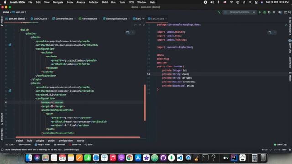
Task: Open the Build tool window at bottom
Action: (x=88, y=144)
